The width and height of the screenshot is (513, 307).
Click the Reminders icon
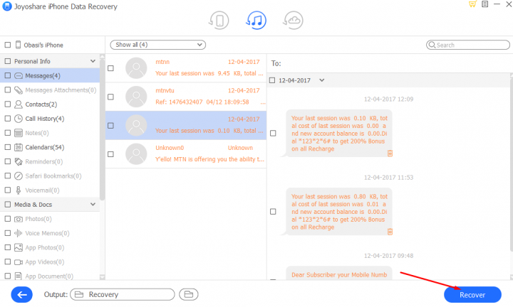pyautogui.click(x=19, y=161)
